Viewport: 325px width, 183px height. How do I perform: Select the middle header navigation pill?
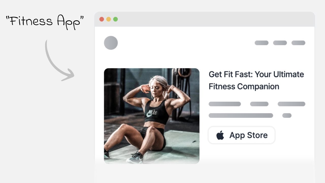(x=280, y=43)
